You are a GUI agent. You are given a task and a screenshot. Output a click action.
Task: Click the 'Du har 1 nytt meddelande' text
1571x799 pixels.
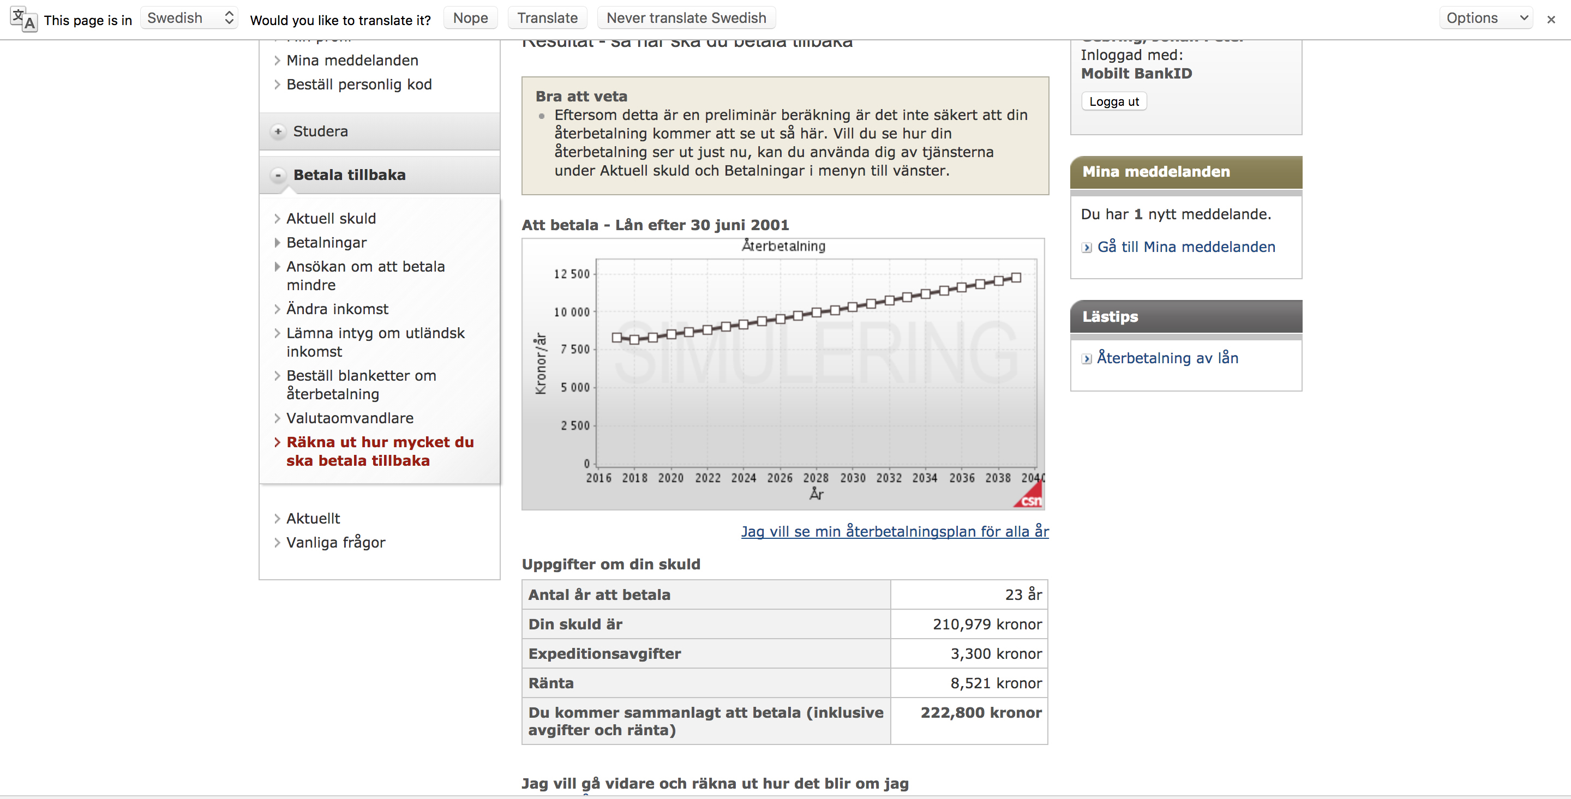[x=1176, y=214]
